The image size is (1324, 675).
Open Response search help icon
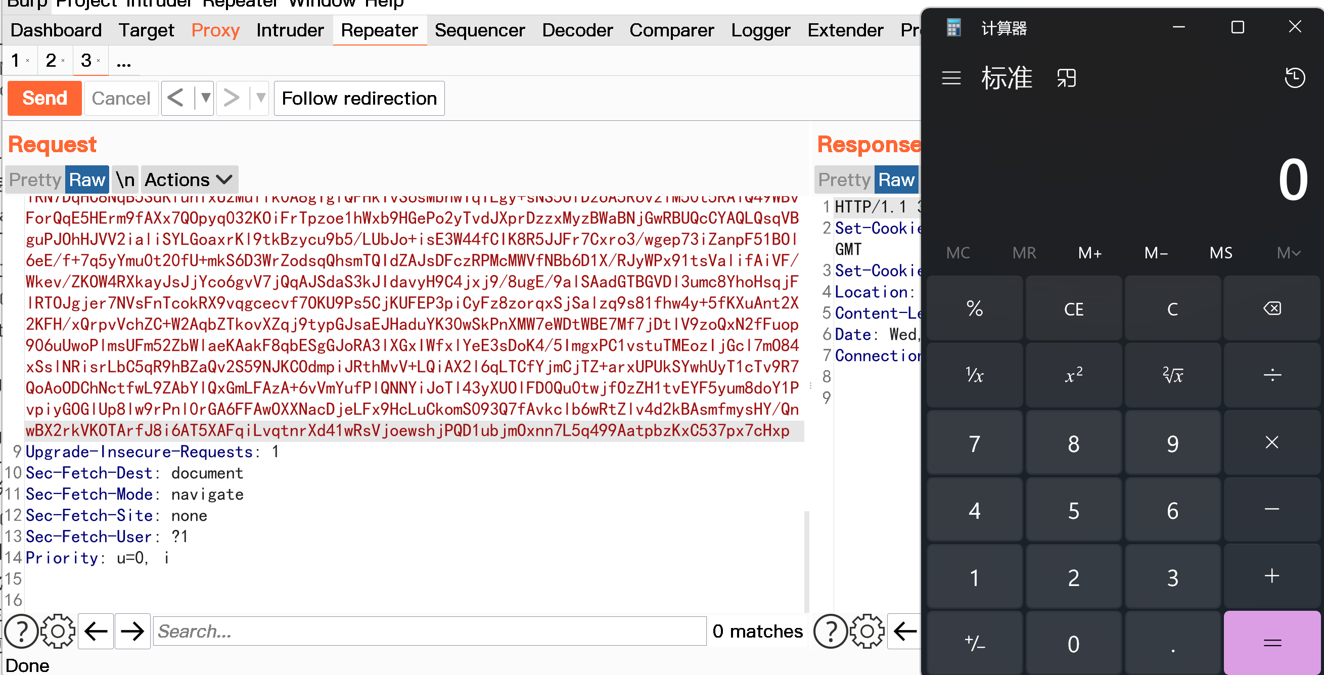point(831,631)
